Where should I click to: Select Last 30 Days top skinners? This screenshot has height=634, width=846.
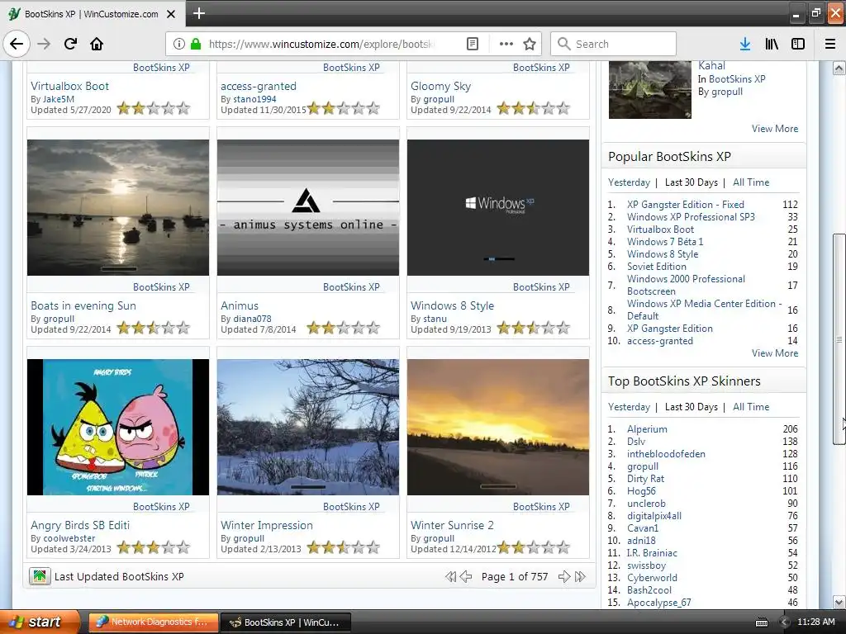(x=692, y=407)
